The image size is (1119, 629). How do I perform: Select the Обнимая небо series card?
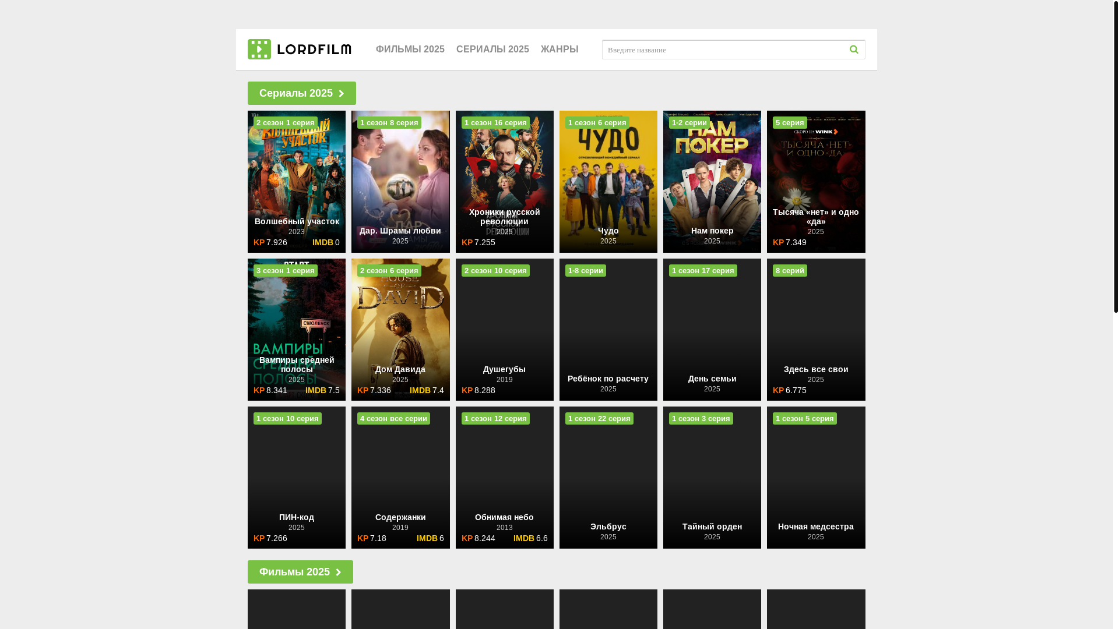[x=505, y=478]
